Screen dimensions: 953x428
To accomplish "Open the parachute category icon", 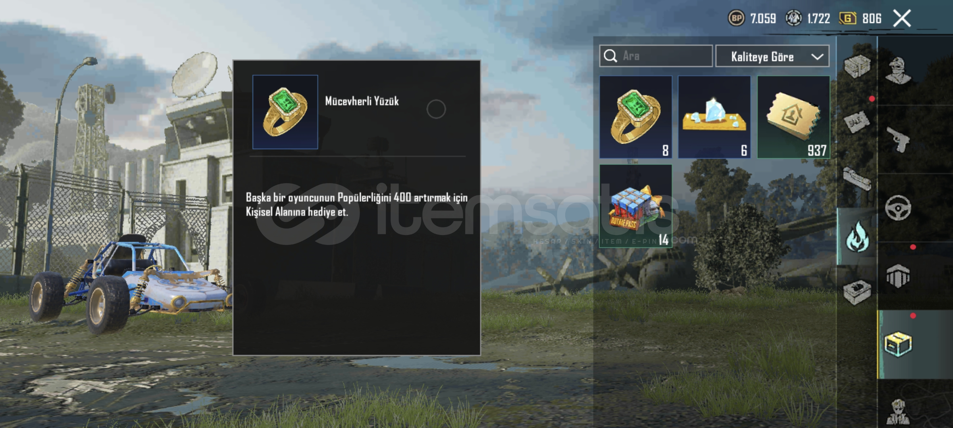I will 898,276.
